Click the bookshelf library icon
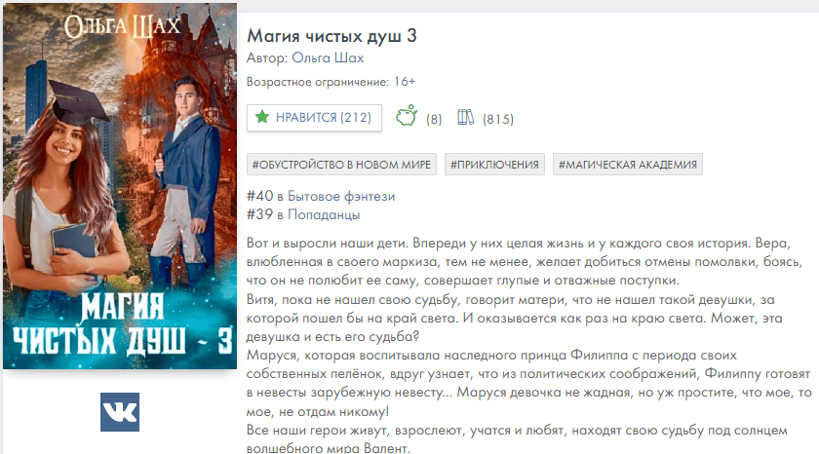Image resolution: width=819 pixels, height=454 pixels. (x=465, y=118)
